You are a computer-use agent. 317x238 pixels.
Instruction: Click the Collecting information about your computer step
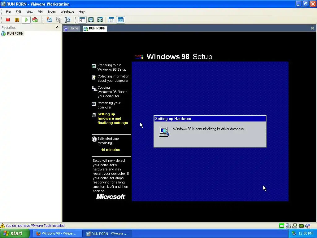click(x=113, y=78)
